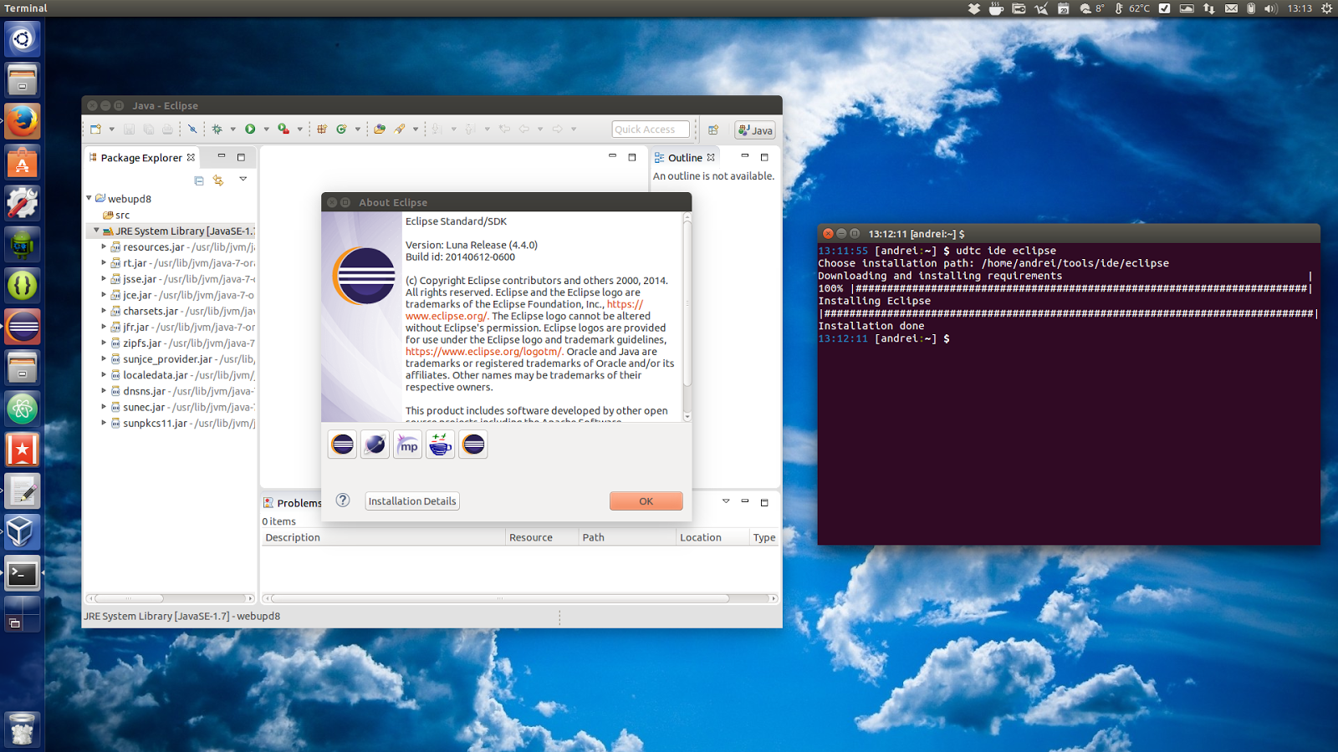The width and height of the screenshot is (1338, 752).
Task: Minimize the Package Explorer view
Action: (x=222, y=156)
